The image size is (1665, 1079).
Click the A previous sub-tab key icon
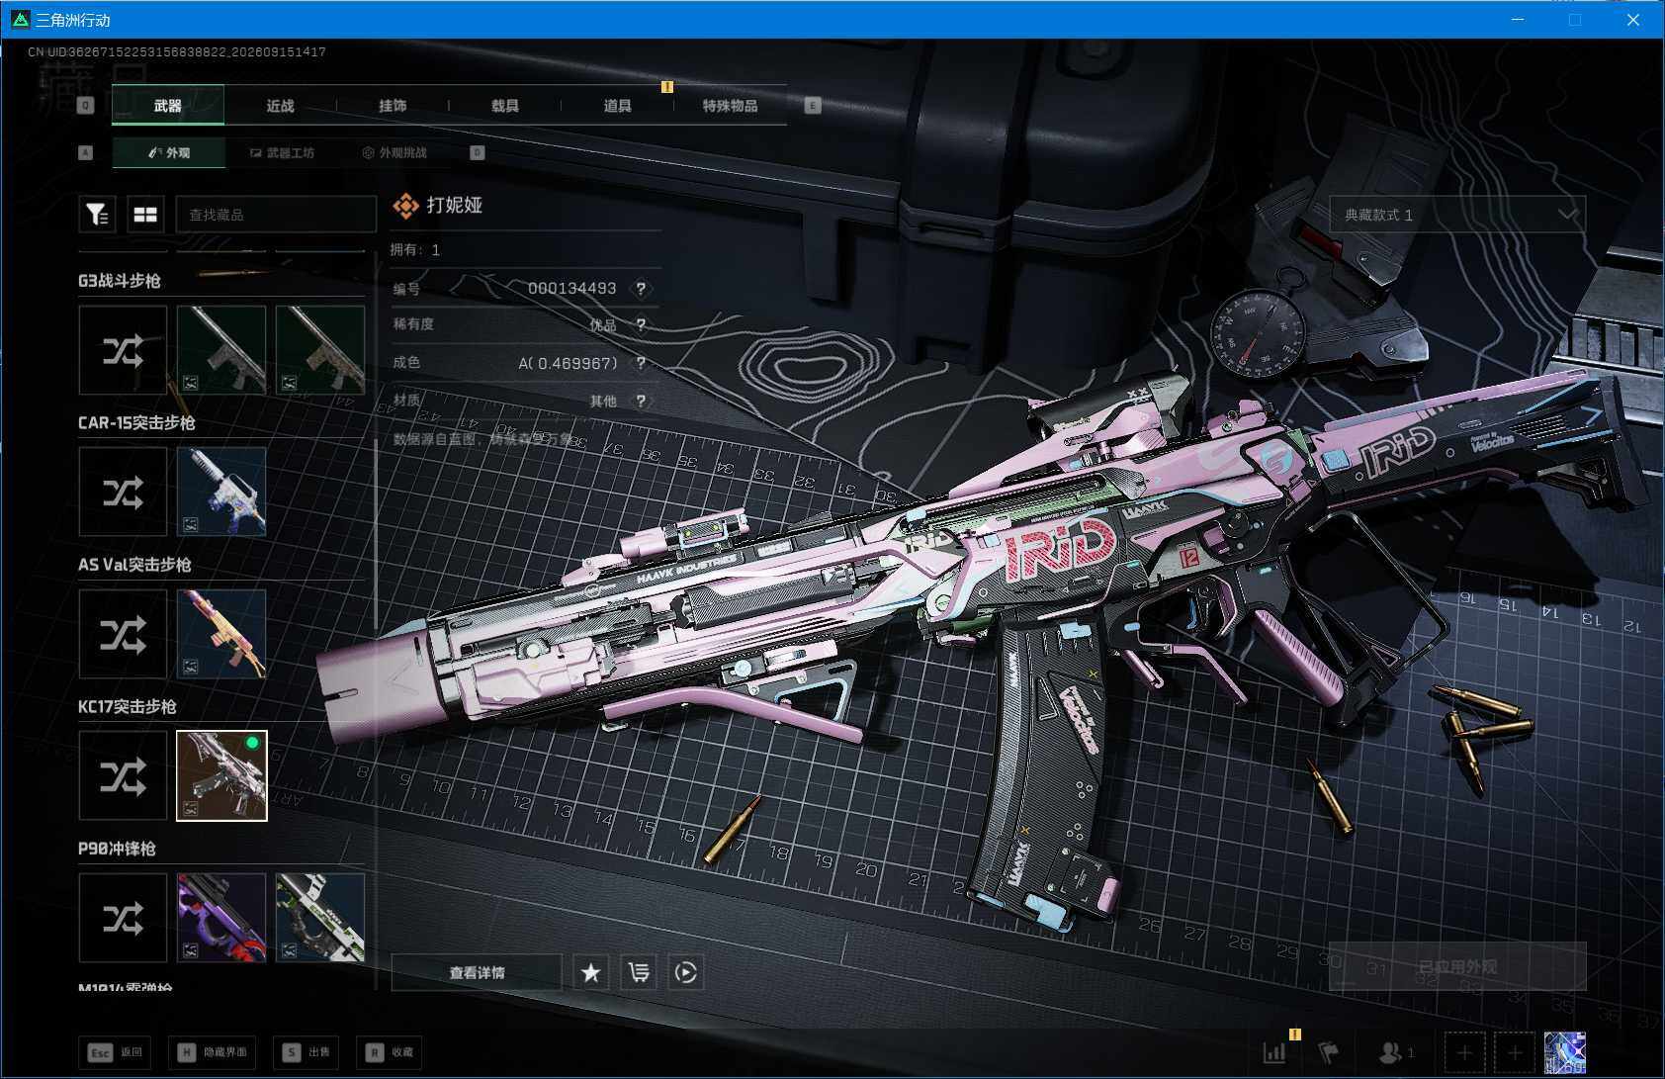click(x=86, y=152)
